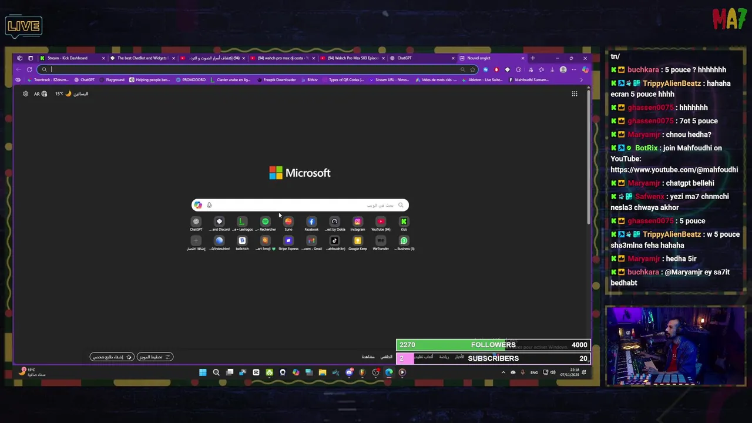The height and width of the screenshot is (423, 752).
Task: Open File Explorer in taskbar
Action: pyautogui.click(x=323, y=372)
